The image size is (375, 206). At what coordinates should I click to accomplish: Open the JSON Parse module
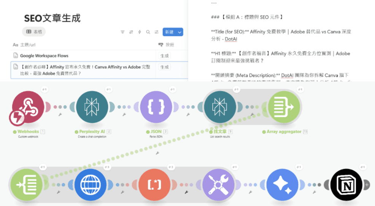(156, 107)
